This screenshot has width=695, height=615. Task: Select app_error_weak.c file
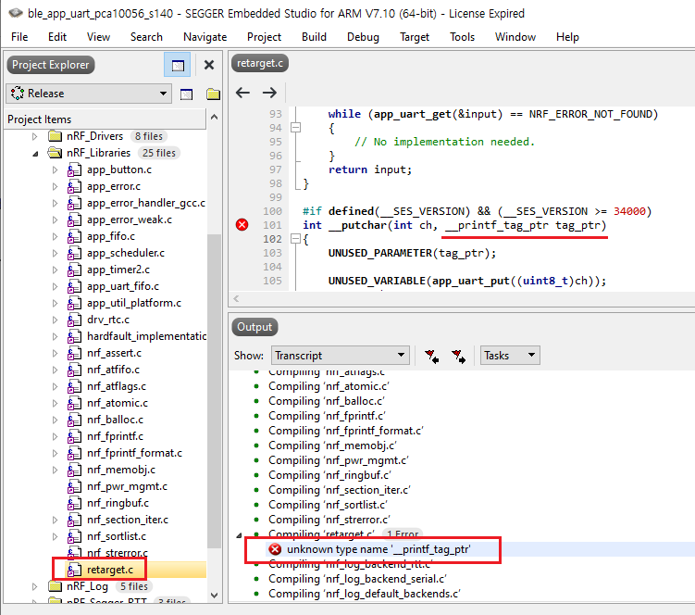pyautogui.click(x=130, y=220)
